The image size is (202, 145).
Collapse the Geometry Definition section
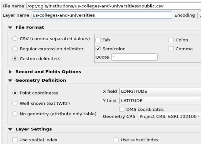[x=11, y=80]
